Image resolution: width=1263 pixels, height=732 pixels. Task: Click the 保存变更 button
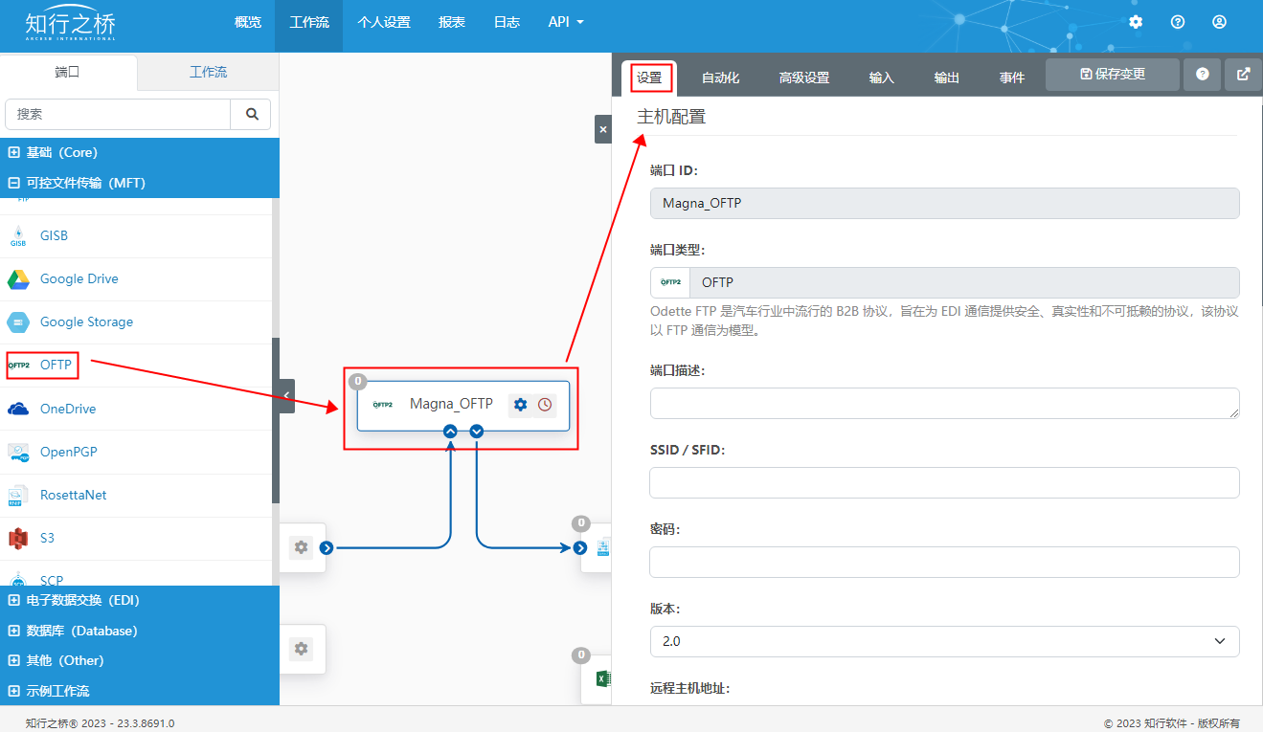point(1112,75)
